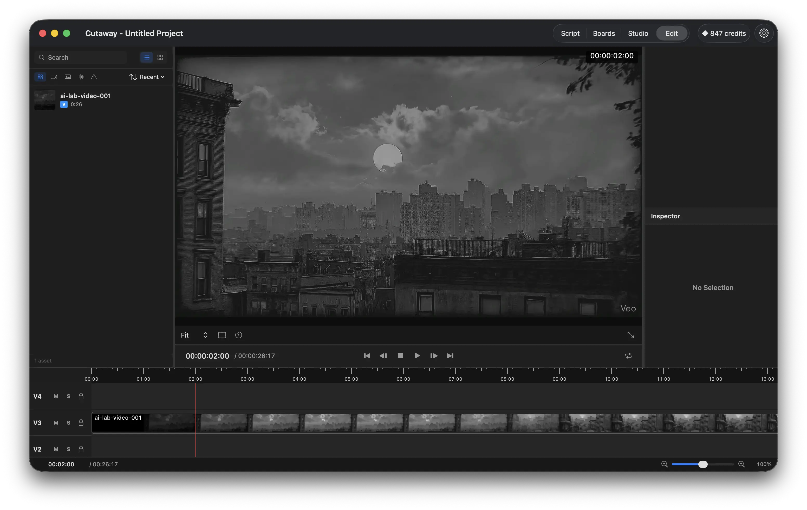
Task: Open the settings gear
Action: tap(764, 33)
